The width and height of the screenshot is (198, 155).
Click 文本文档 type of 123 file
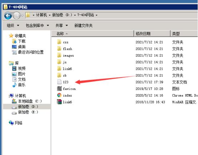click(x=179, y=82)
